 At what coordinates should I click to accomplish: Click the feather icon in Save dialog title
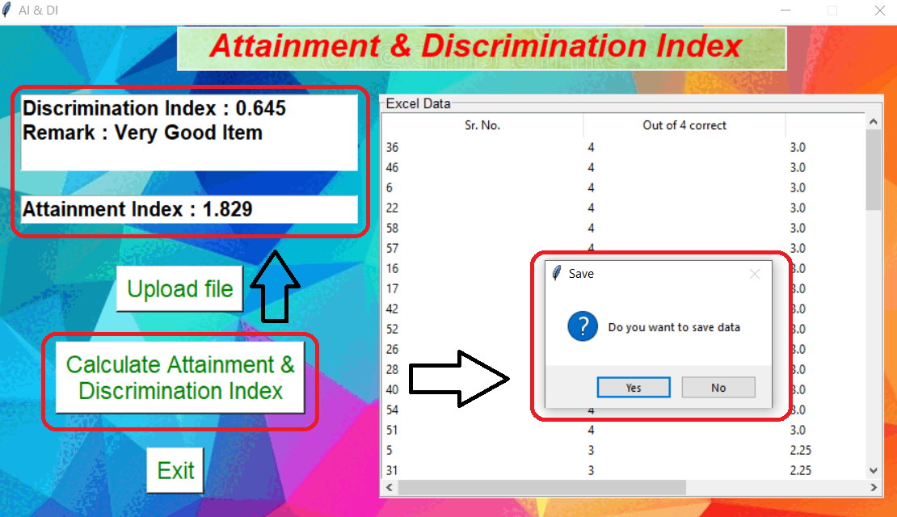click(557, 273)
